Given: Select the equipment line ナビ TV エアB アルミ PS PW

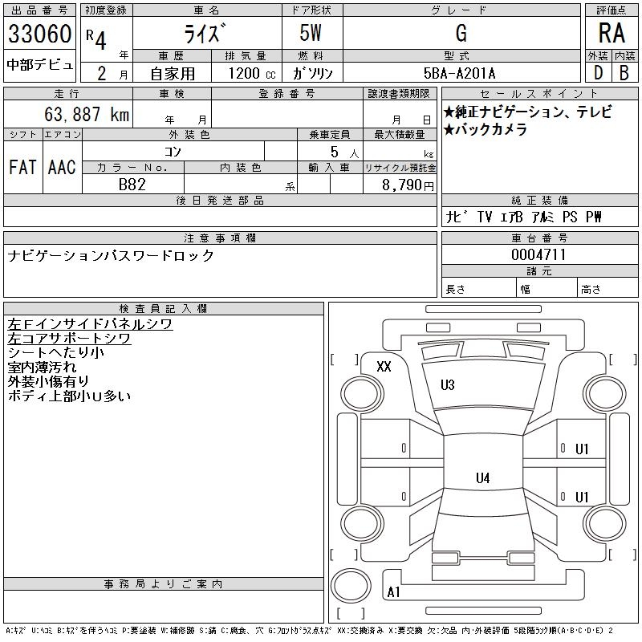Looking at the screenshot, I should [523, 217].
